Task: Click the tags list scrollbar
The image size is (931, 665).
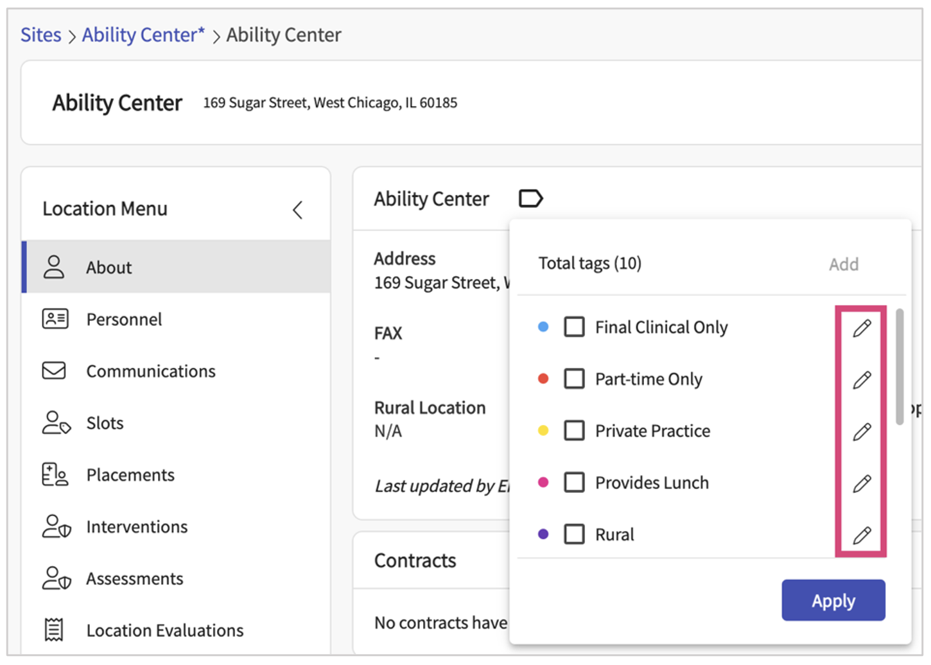Action: pos(900,367)
